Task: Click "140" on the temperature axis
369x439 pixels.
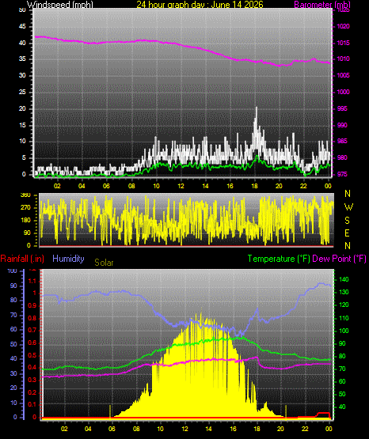Action: point(344,279)
